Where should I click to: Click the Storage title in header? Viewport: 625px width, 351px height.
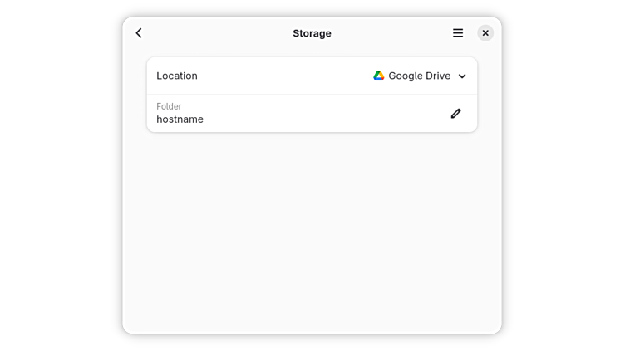(x=312, y=33)
